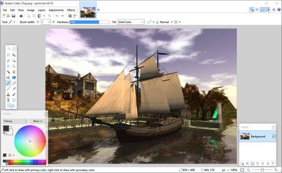Select the Recolor tool
282x173 pixels.
coord(14,94)
